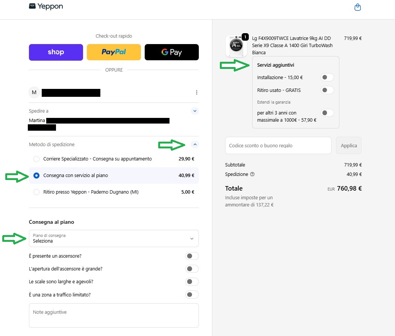Click the Codice sconto input field

[x=278, y=145]
